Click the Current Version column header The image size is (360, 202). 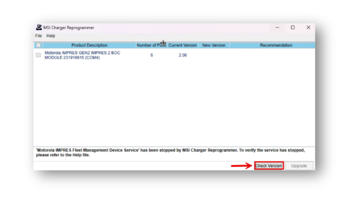pyautogui.click(x=183, y=45)
